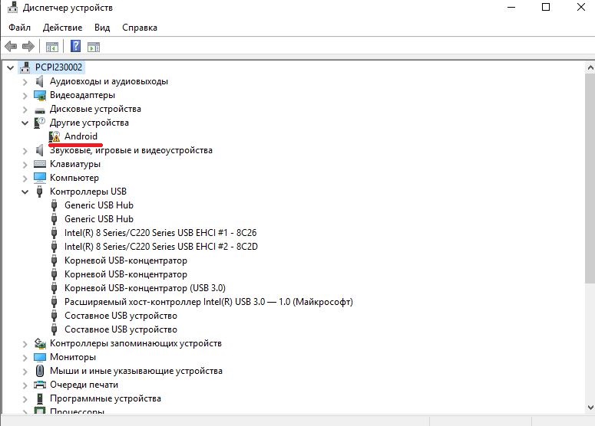Viewport: 595px width, 426px height.
Task: Click the monitor icon beside Мониторы
Action: click(x=40, y=357)
